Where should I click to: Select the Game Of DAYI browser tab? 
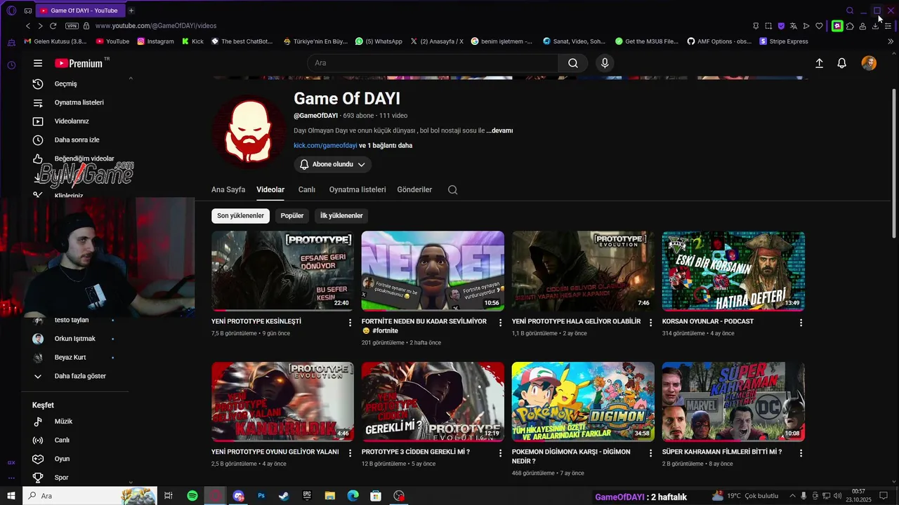79,11
